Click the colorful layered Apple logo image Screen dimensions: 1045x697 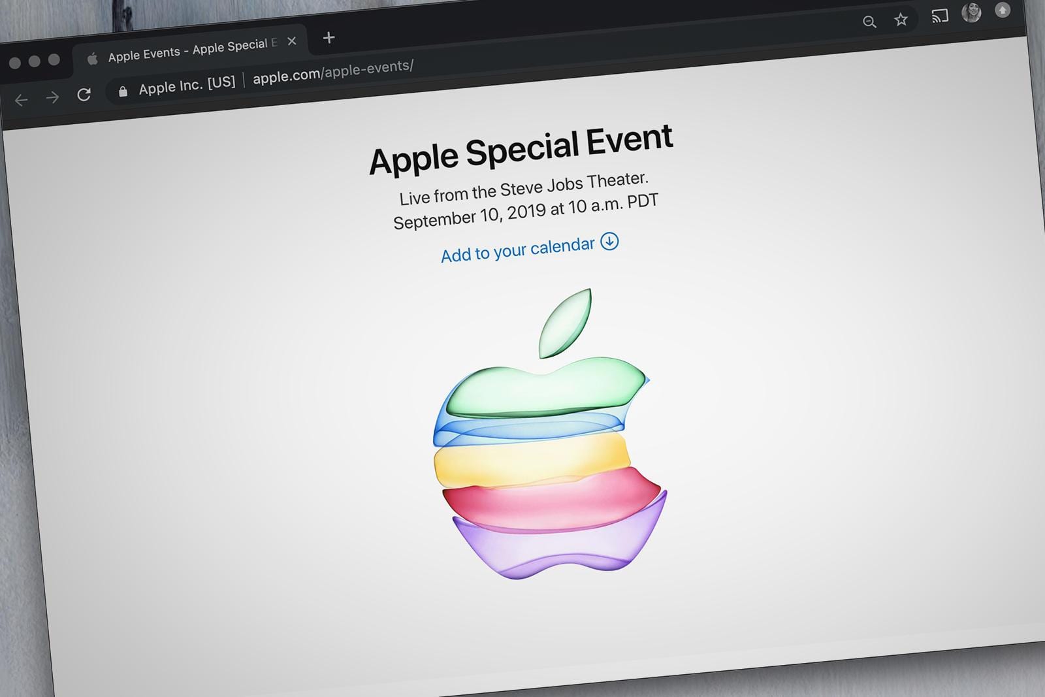click(550, 434)
